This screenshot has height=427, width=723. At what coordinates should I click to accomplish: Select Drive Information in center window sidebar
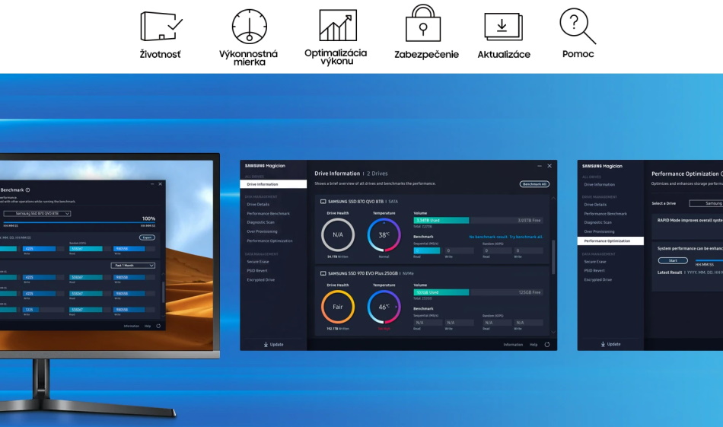[x=273, y=184]
